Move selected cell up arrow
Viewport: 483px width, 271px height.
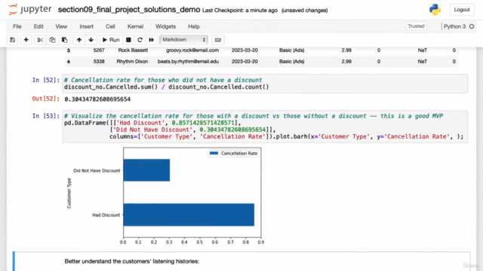pyautogui.click(x=79, y=40)
